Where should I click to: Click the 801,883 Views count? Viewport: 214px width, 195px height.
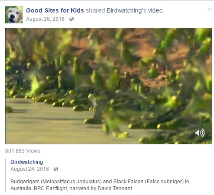coord(23,151)
